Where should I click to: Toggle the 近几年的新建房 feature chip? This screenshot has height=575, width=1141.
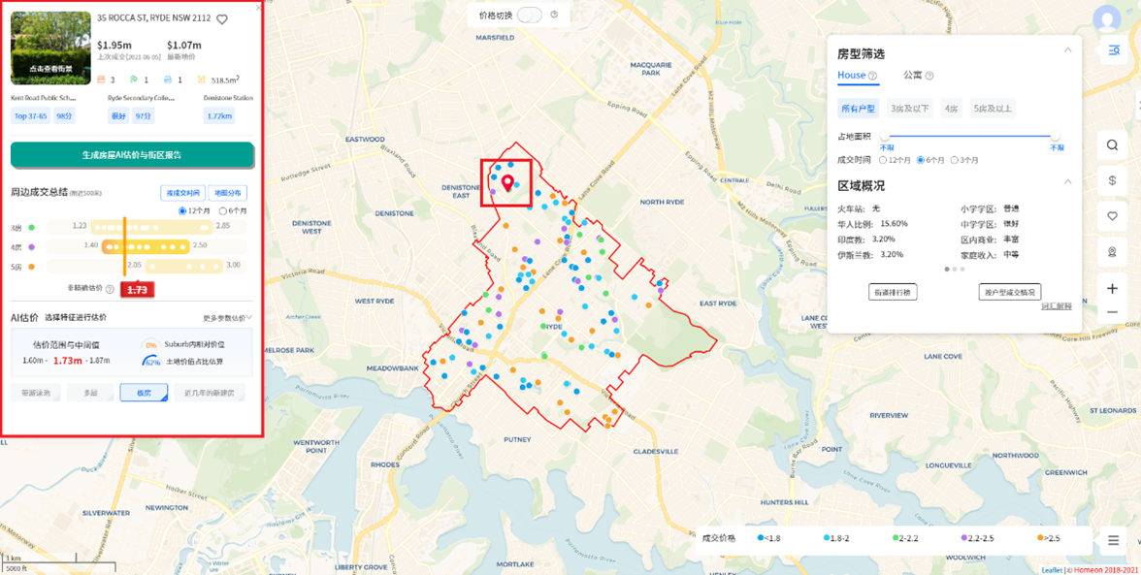point(210,393)
